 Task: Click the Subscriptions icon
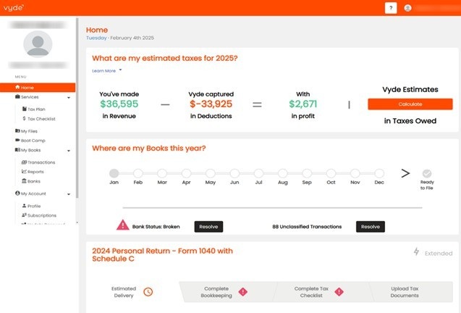tap(24, 215)
